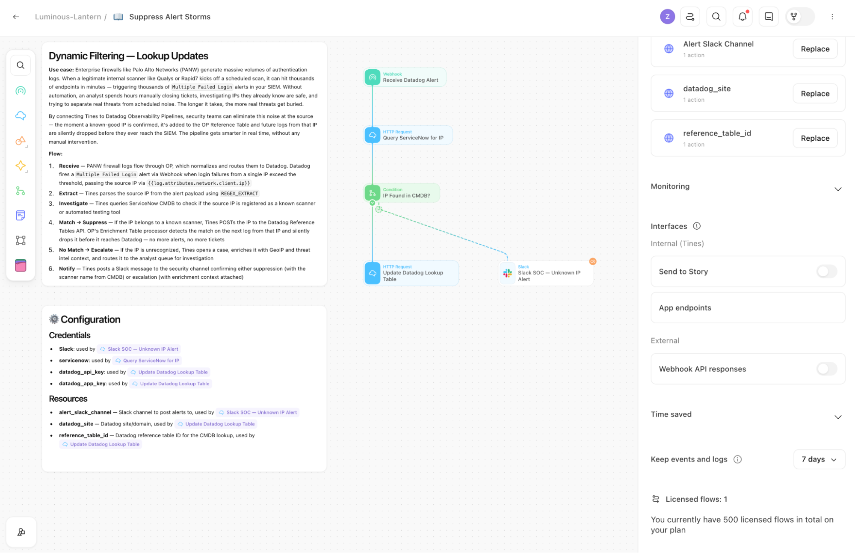855x553 pixels.
Task: Click Update Datadog Lookup Table link for datadog_api_key
Action: click(169, 372)
